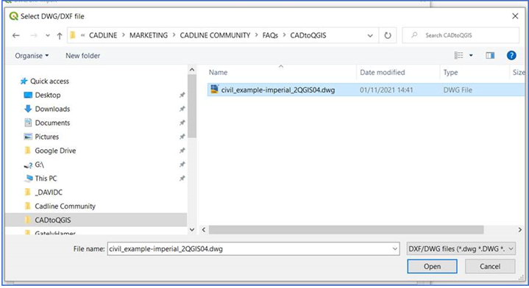The image size is (529, 288).
Task: Open help with the question icon
Action: 511,55
